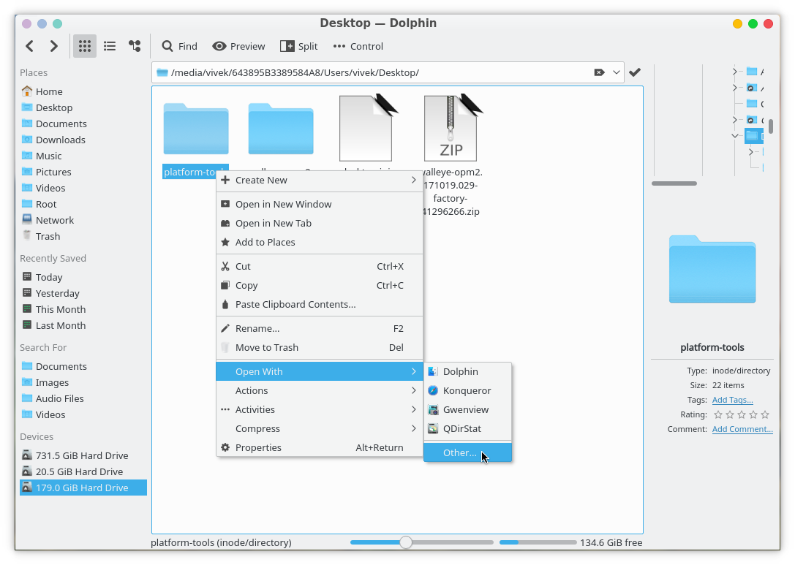The image size is (795, 565).
Task: Expand the Actions submenu
Action: pyautogui.click(x=320, y=391)
